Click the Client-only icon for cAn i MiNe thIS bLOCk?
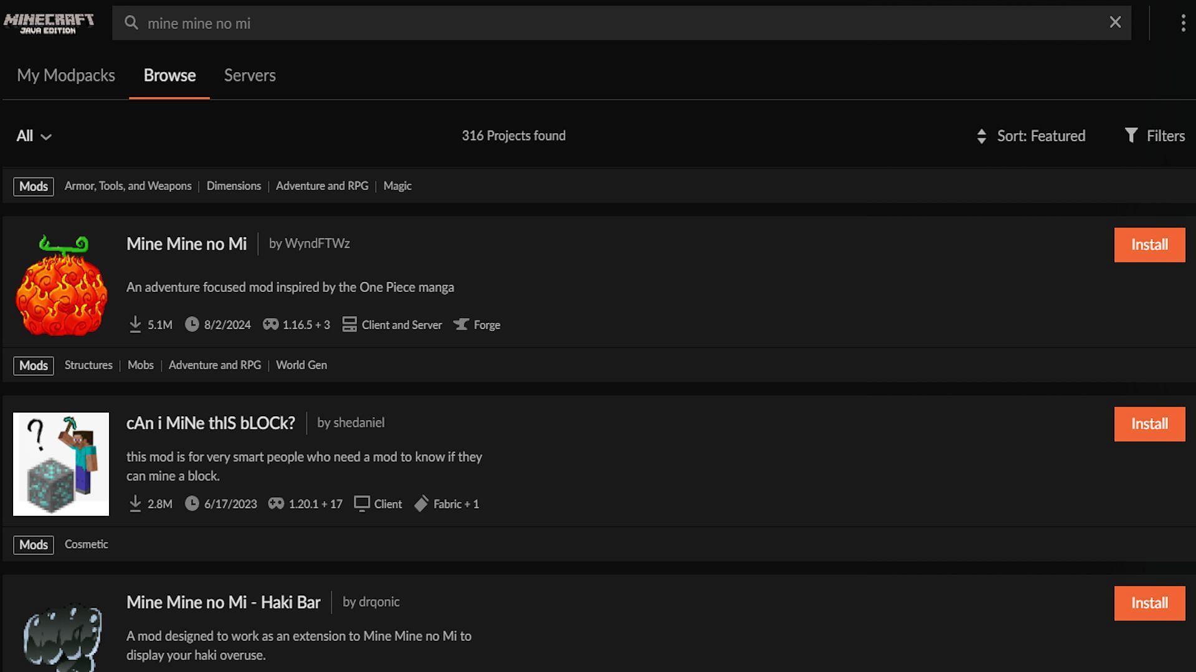 [361, 504]
